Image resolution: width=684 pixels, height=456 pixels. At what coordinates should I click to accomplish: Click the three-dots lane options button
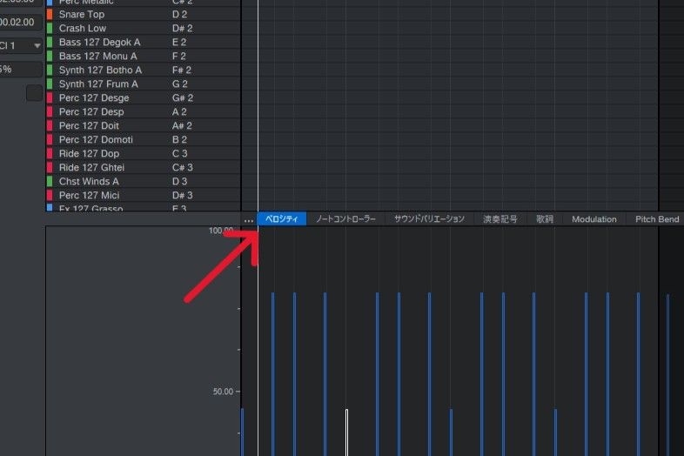tap(249, 220)
